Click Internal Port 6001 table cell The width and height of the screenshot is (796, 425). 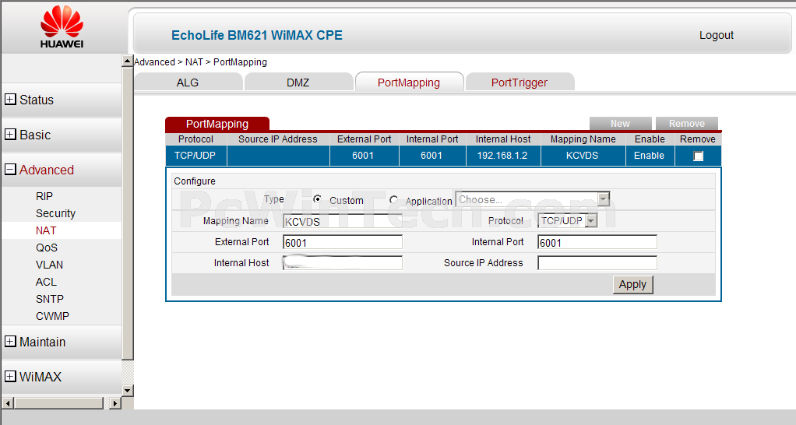(432, 156)
